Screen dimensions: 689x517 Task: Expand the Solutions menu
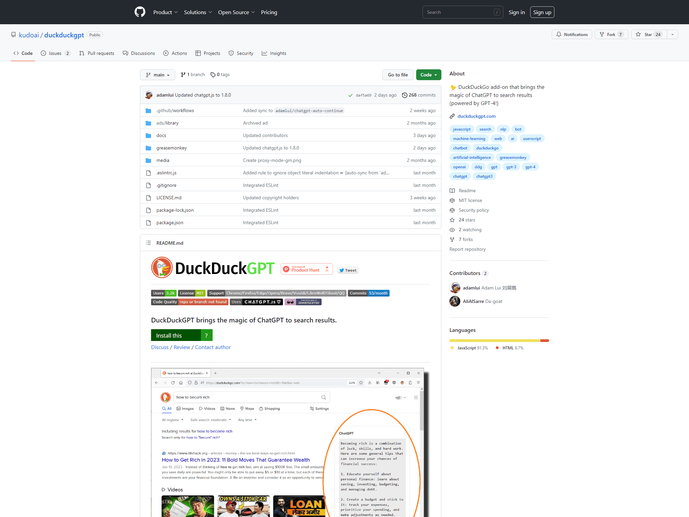point(198,12)
